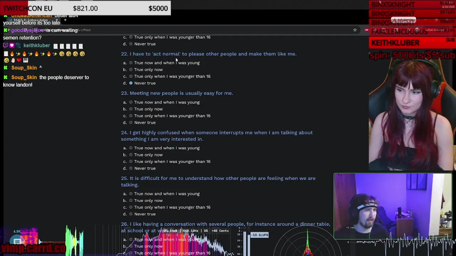This screenshot has width=456, height=256.
Task: Open the ABP Adblock Plus extension icon
Action: point(367,30)
